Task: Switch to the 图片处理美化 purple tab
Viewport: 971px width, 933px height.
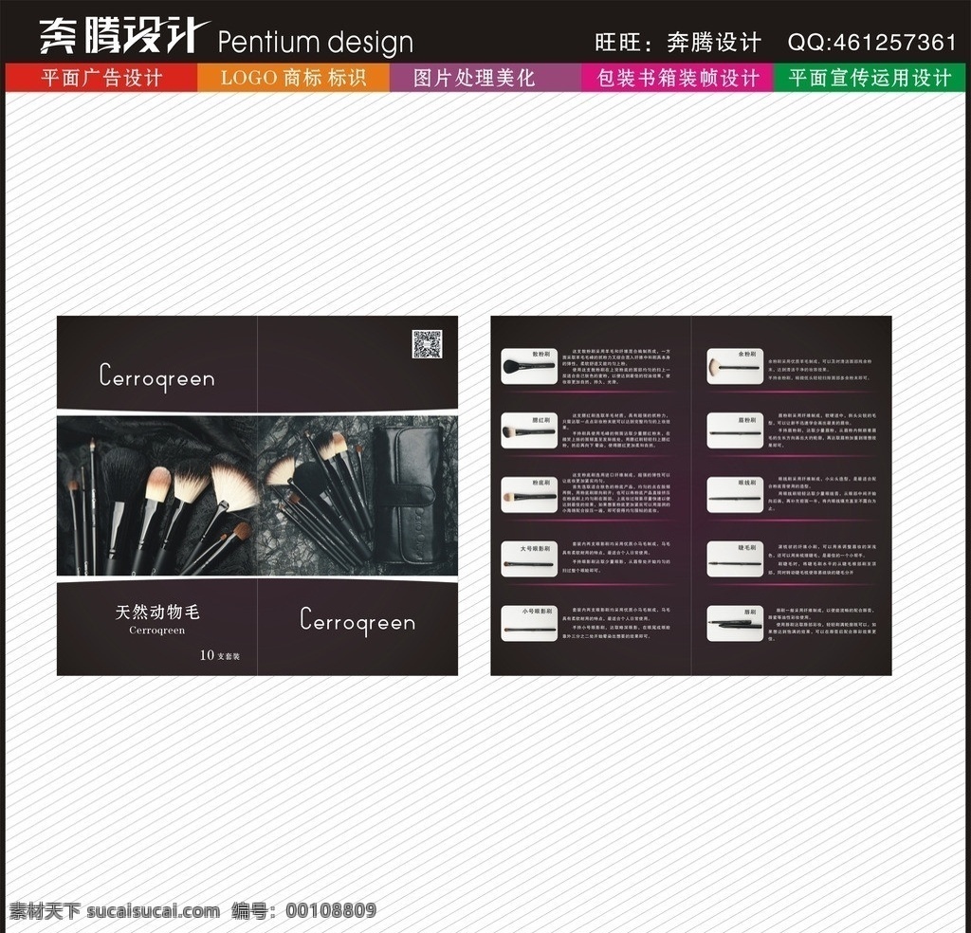Action: click(485, 78)
